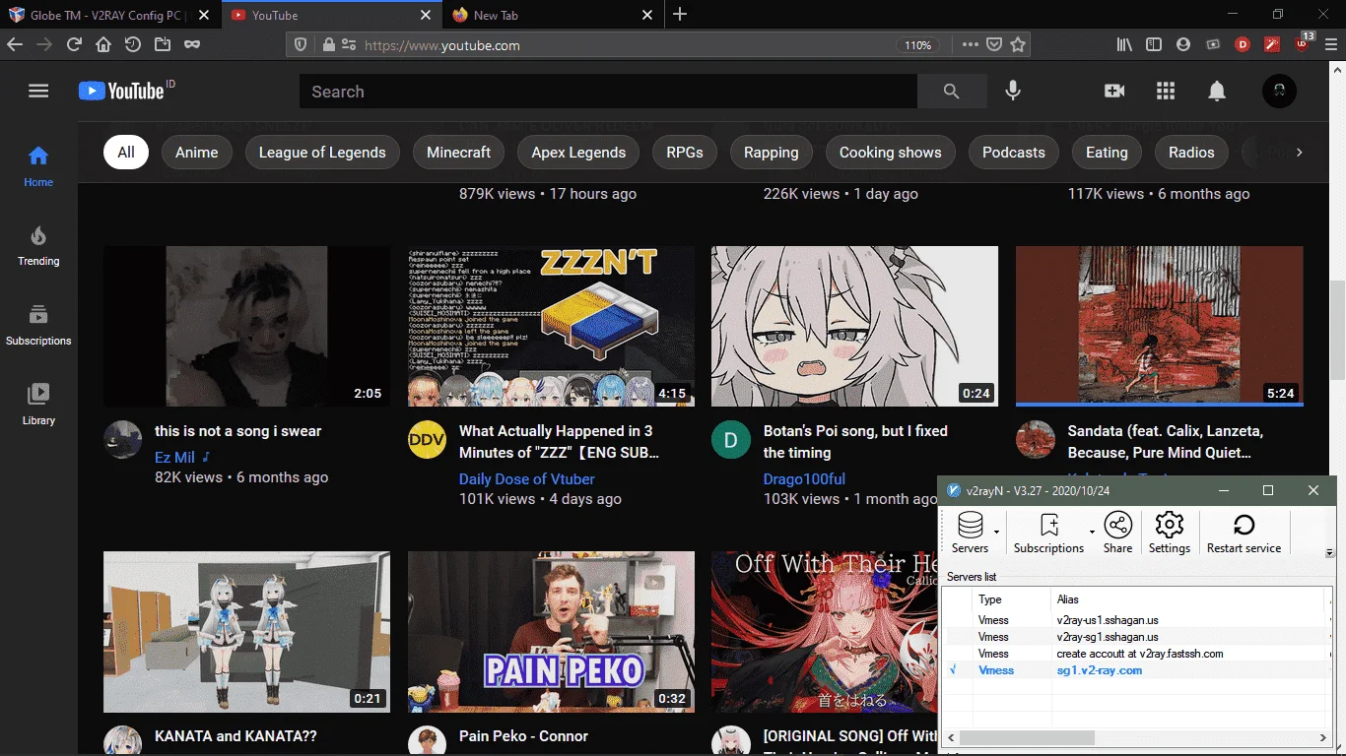Expand the v2rayN toolbar overflow arrow

click(x=1329, y=552)
